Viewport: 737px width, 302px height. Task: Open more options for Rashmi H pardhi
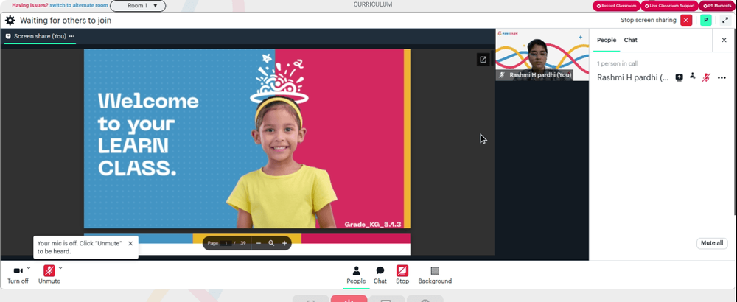tap(722, 78)
